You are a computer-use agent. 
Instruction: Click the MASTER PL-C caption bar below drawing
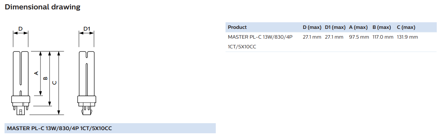click(110, 128)
